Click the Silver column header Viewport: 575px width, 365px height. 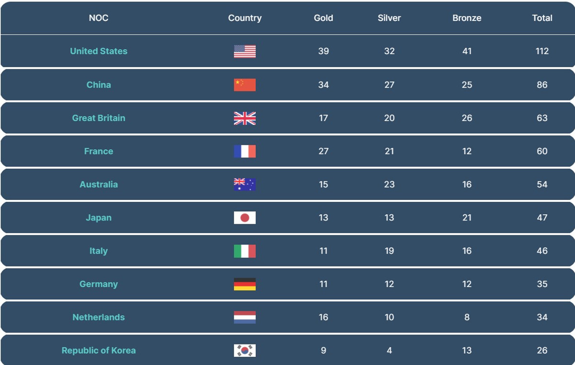tap(389, 18)
